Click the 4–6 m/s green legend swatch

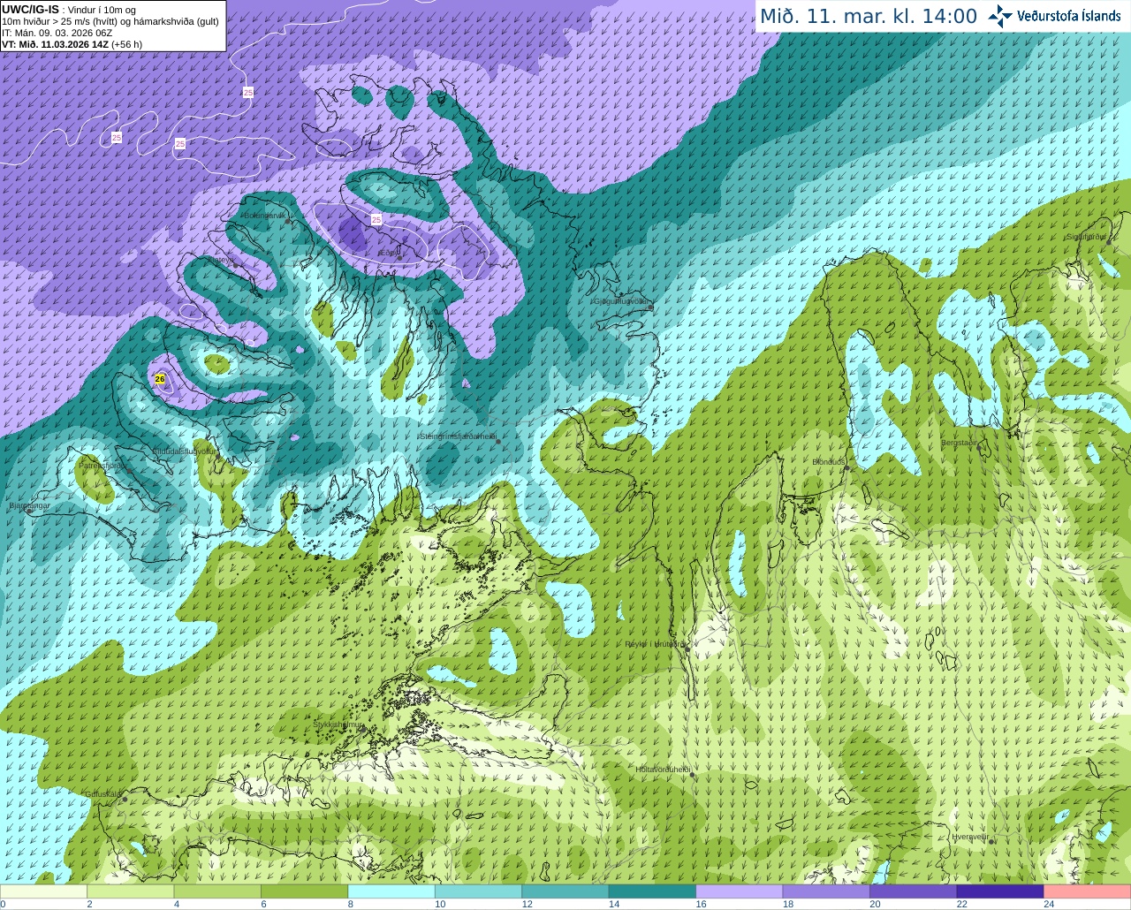click(x=217, y=891)
